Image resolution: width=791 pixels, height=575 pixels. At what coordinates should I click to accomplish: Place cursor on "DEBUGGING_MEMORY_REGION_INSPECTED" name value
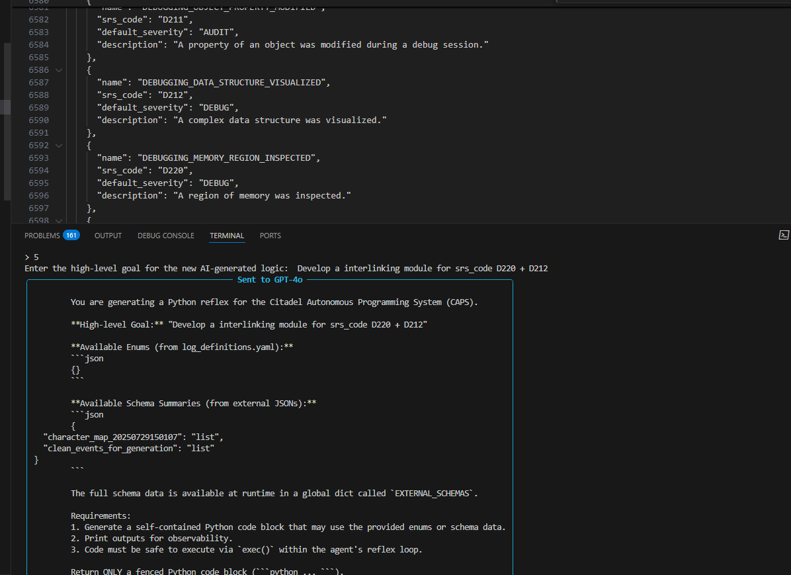tap(226, 158)
